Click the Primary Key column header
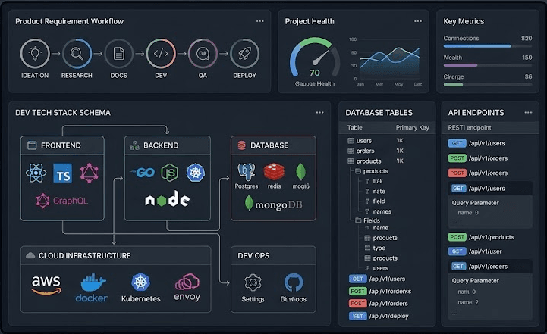Viewport: 547px width, 334px height. pyautogui.click(x=413, y=127)
